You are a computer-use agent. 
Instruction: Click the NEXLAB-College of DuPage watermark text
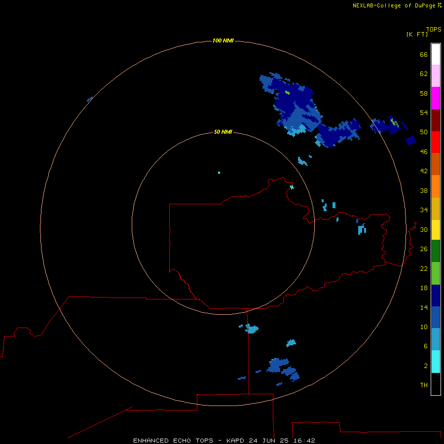coord(397,5)
